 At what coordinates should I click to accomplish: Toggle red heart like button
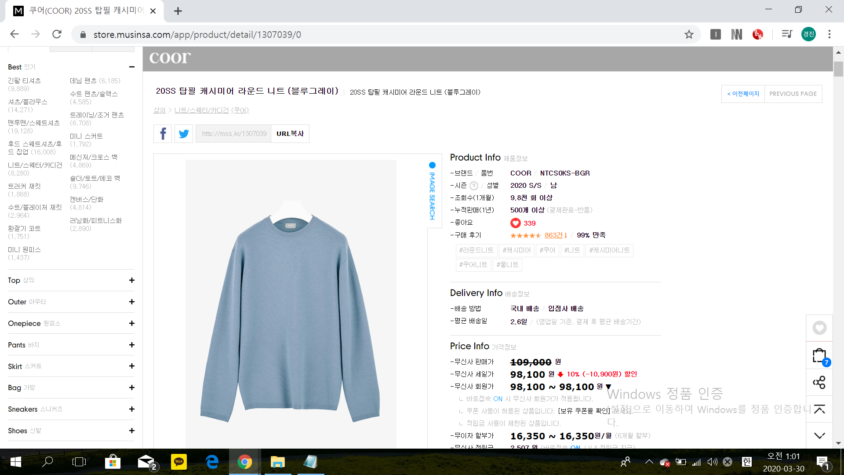click(x=515, y=223)
